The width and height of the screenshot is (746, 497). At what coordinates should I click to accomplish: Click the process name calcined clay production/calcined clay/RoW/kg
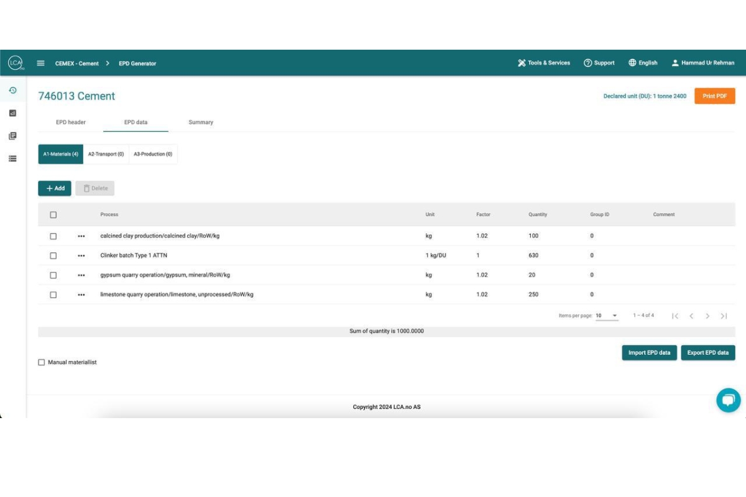click(x=160, y=236)
